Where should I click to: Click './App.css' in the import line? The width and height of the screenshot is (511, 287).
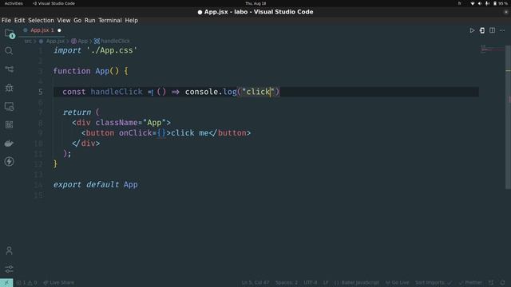[x=112, y=50]
